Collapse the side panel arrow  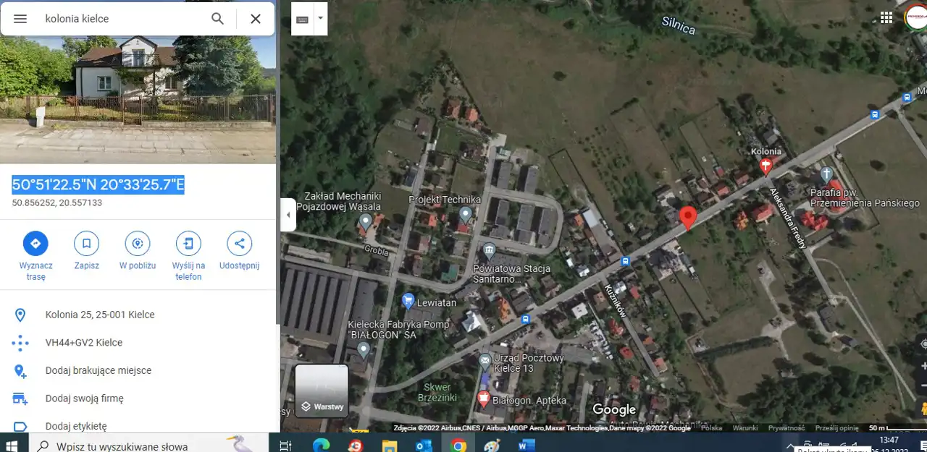288,215
